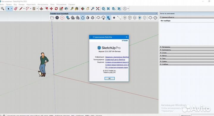Expand the Компоненты panel

pos(187,50)
